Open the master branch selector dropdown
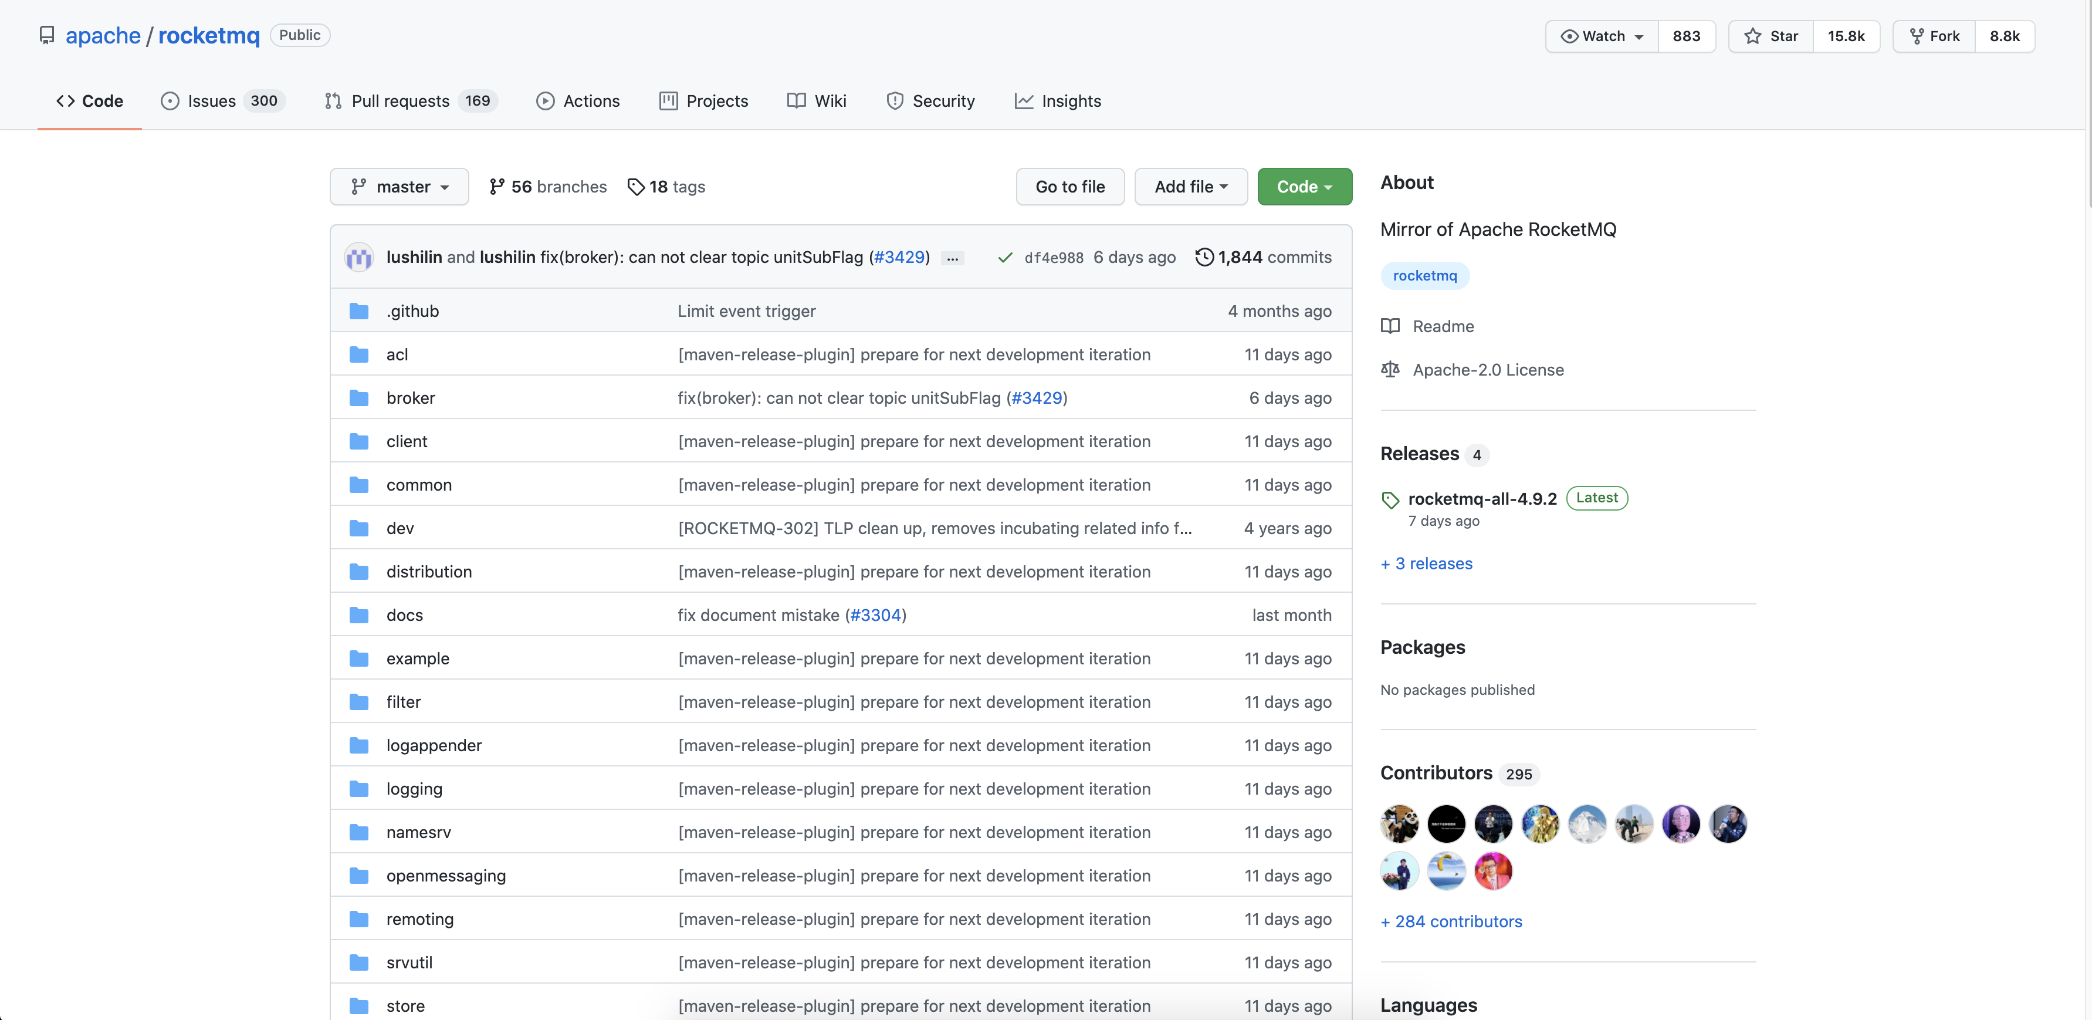 (399, 187)
